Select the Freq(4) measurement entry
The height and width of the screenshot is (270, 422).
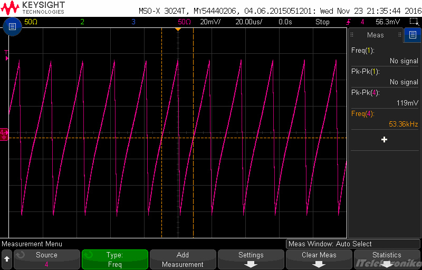click(385, 119)
